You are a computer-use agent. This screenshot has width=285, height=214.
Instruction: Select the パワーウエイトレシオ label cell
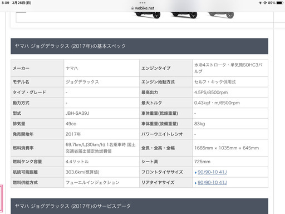[x=166, y=134]
